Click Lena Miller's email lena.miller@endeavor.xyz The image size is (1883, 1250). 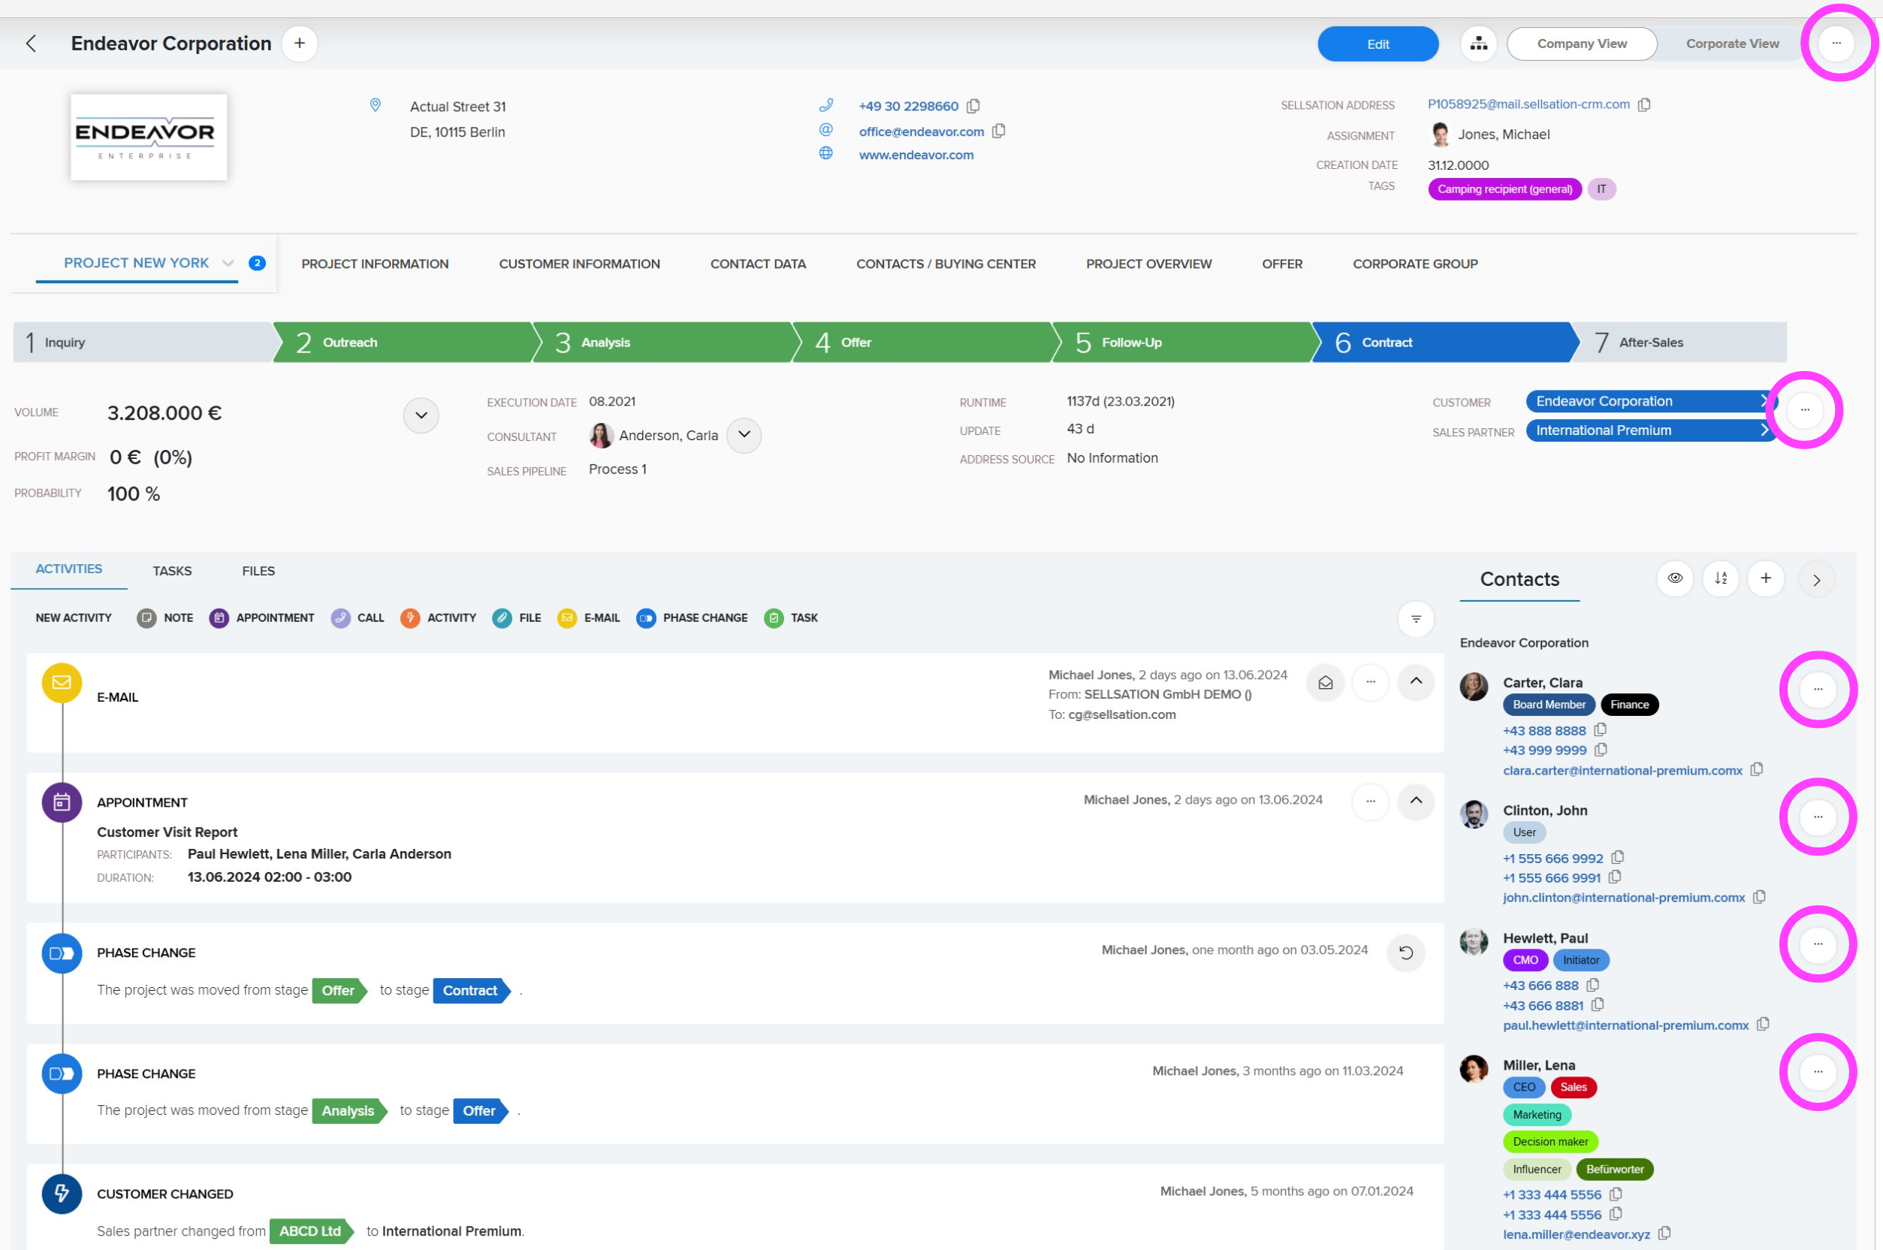(1577, 1234)
